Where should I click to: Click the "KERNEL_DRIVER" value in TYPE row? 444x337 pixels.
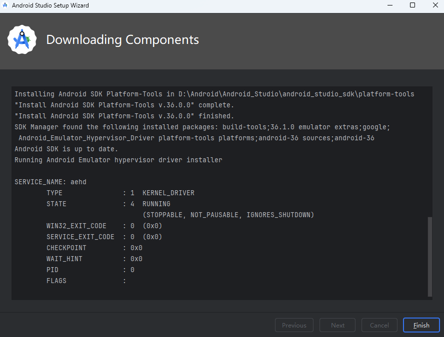(x=168, y=193)
